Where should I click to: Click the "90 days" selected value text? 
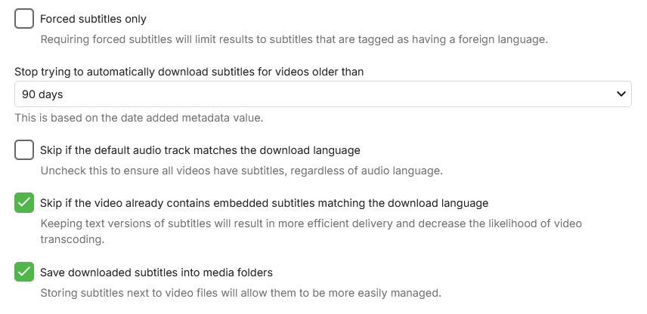click(42, 94)
